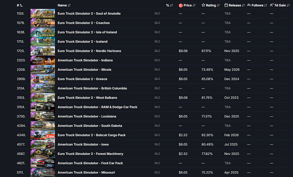The height and width of the screenshot is (177, 293).
Task: Open Euro Truck Simulator 2 - Iceland
Action: pyautogui.click(x=82, y=42)
